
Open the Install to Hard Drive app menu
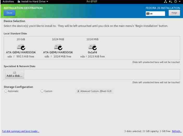(x=33, y=2)
